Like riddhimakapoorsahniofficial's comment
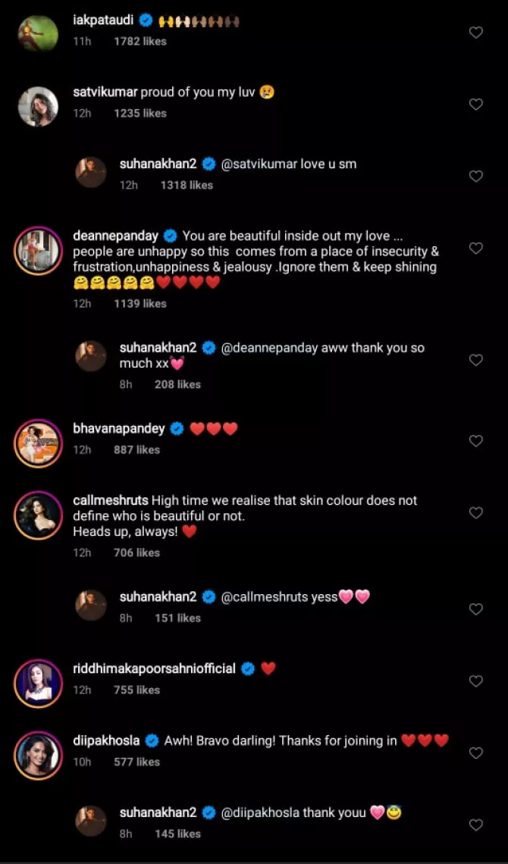Viewport: 508px width, 864px height. (476, 681)
